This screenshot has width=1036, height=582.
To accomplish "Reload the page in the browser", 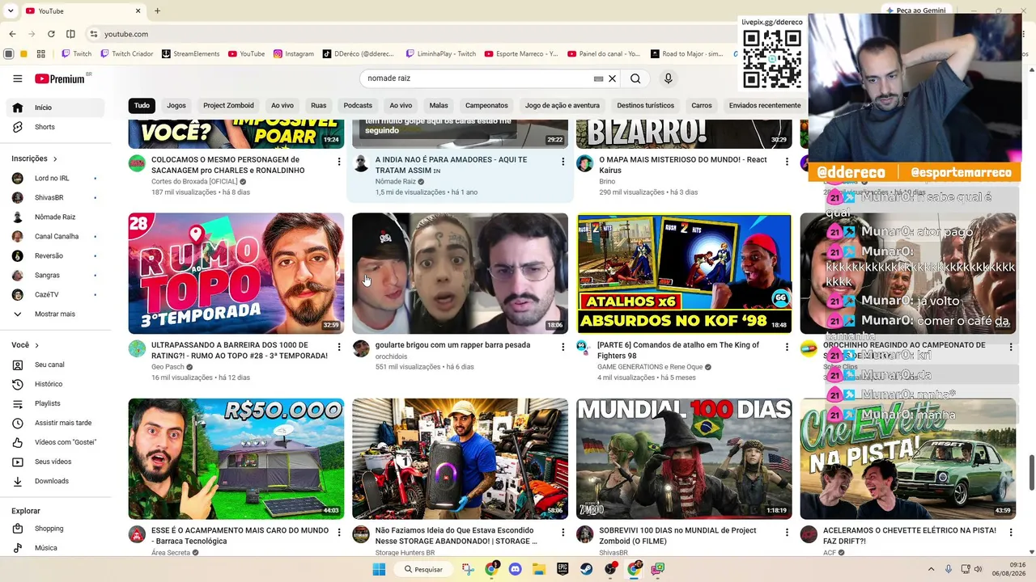I will click(51, 34).
